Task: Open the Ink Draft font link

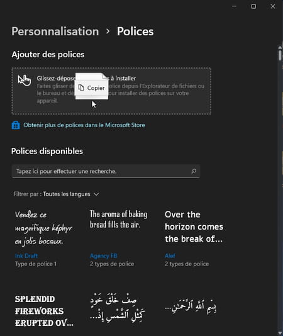Action: pos(26,255)
